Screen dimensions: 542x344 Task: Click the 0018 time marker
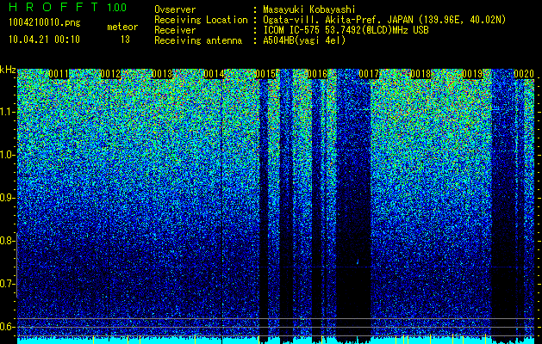point(421,74)
